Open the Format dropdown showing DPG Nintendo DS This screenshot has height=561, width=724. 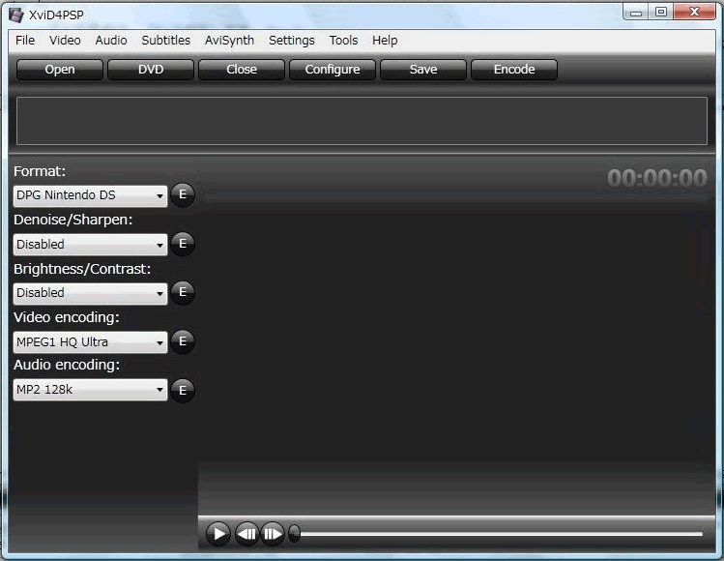pos(91,196)
